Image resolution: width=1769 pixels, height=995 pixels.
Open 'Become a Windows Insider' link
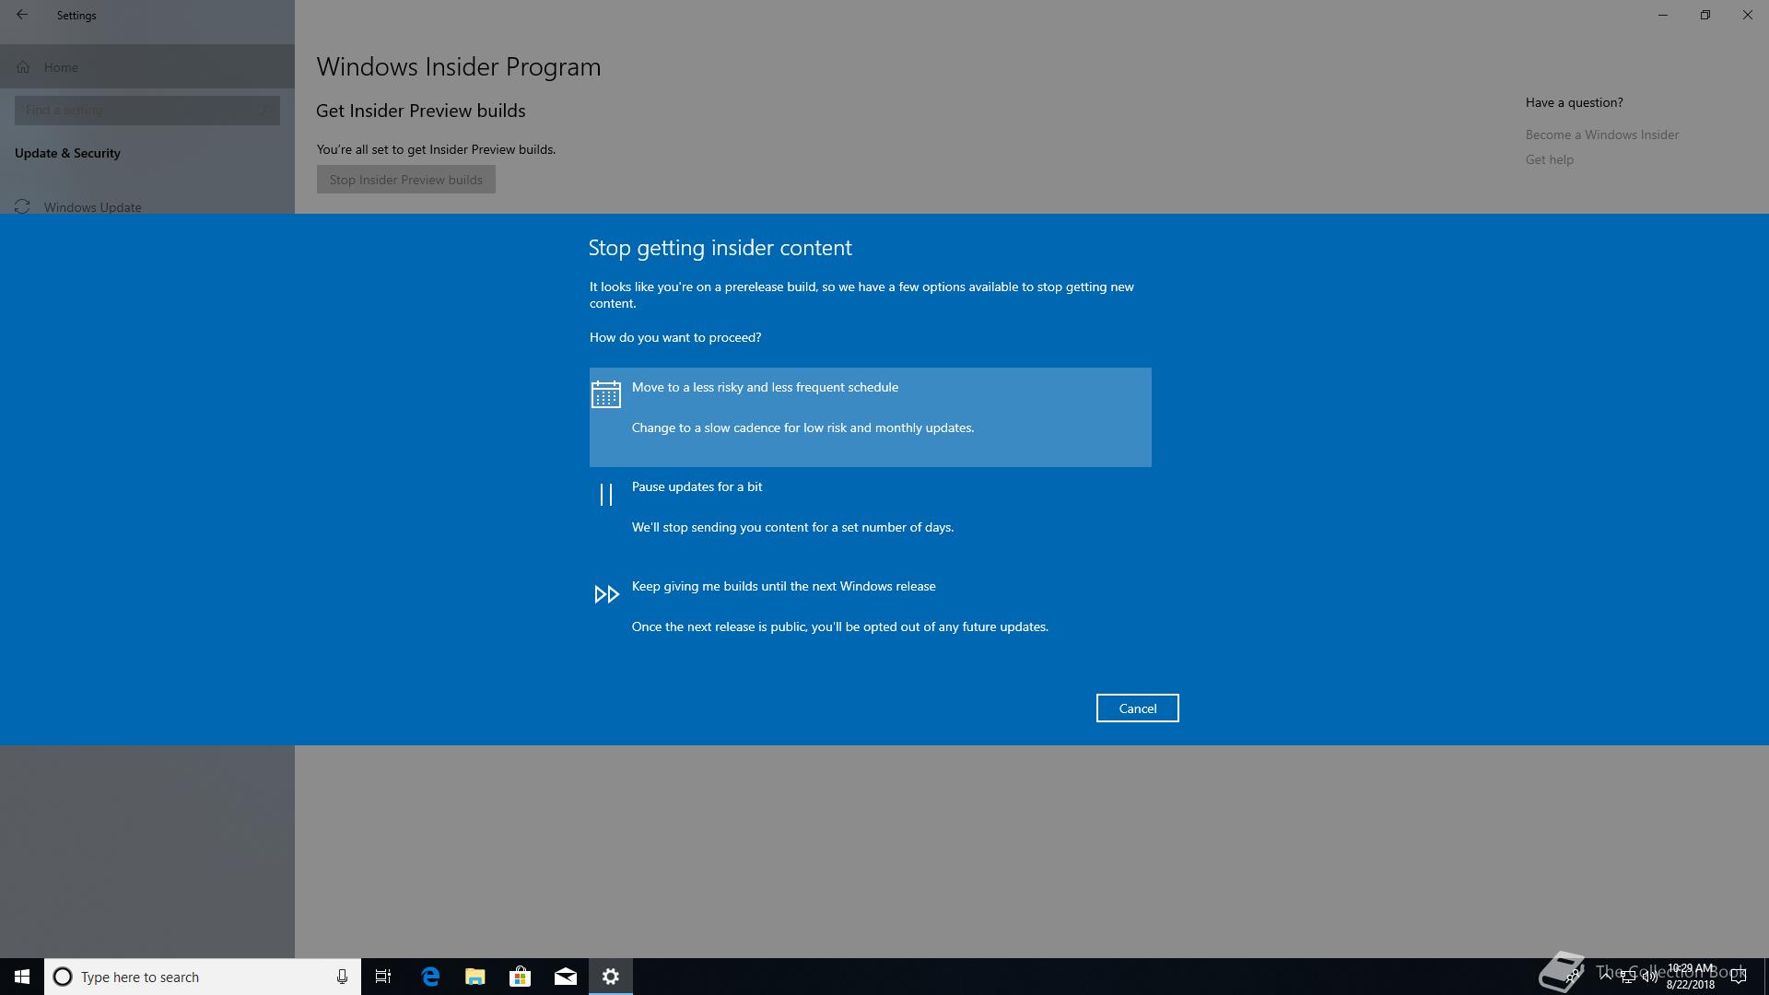1601,135
